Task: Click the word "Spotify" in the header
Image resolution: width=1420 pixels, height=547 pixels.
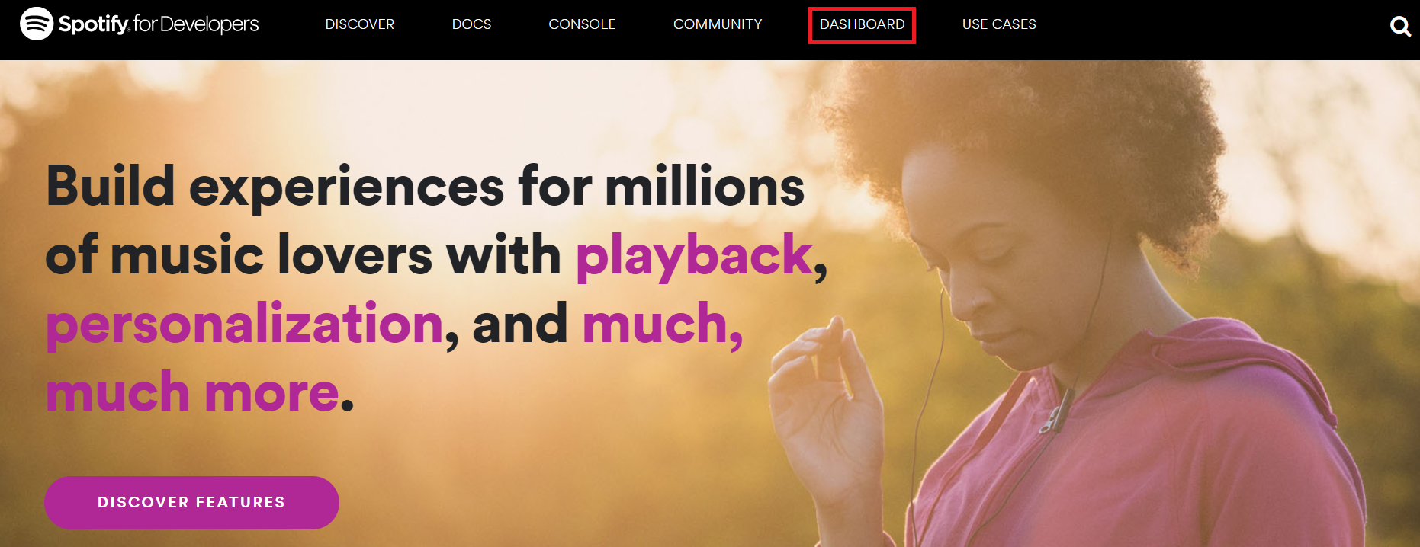Action: tap(94, 24)
